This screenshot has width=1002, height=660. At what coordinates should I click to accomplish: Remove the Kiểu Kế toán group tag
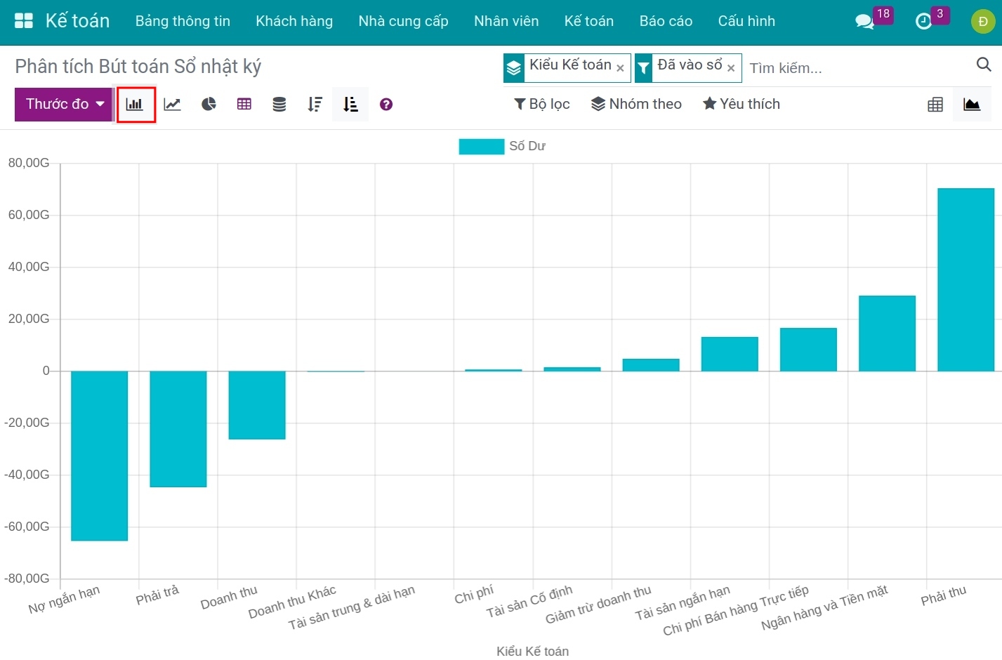620,68
